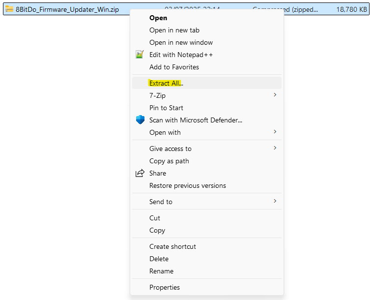Choose Extract All... option

tap(207, 83)
